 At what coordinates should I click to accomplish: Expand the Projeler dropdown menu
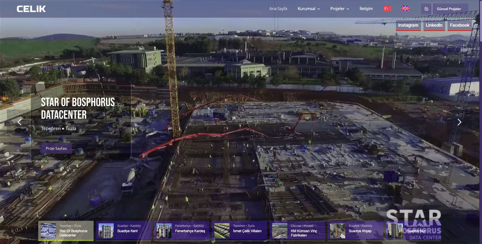(x=340, y=9)
